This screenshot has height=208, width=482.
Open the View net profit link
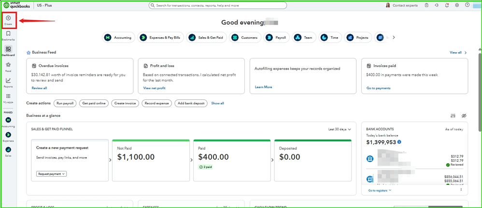(x=154, y=88)
